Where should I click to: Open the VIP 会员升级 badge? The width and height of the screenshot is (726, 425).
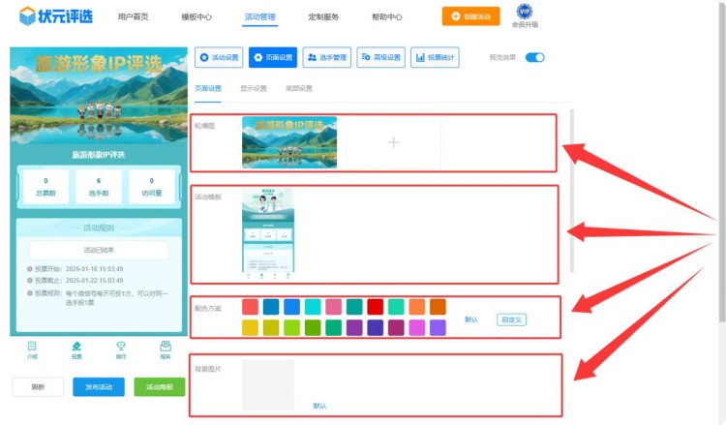coord(524,16)
